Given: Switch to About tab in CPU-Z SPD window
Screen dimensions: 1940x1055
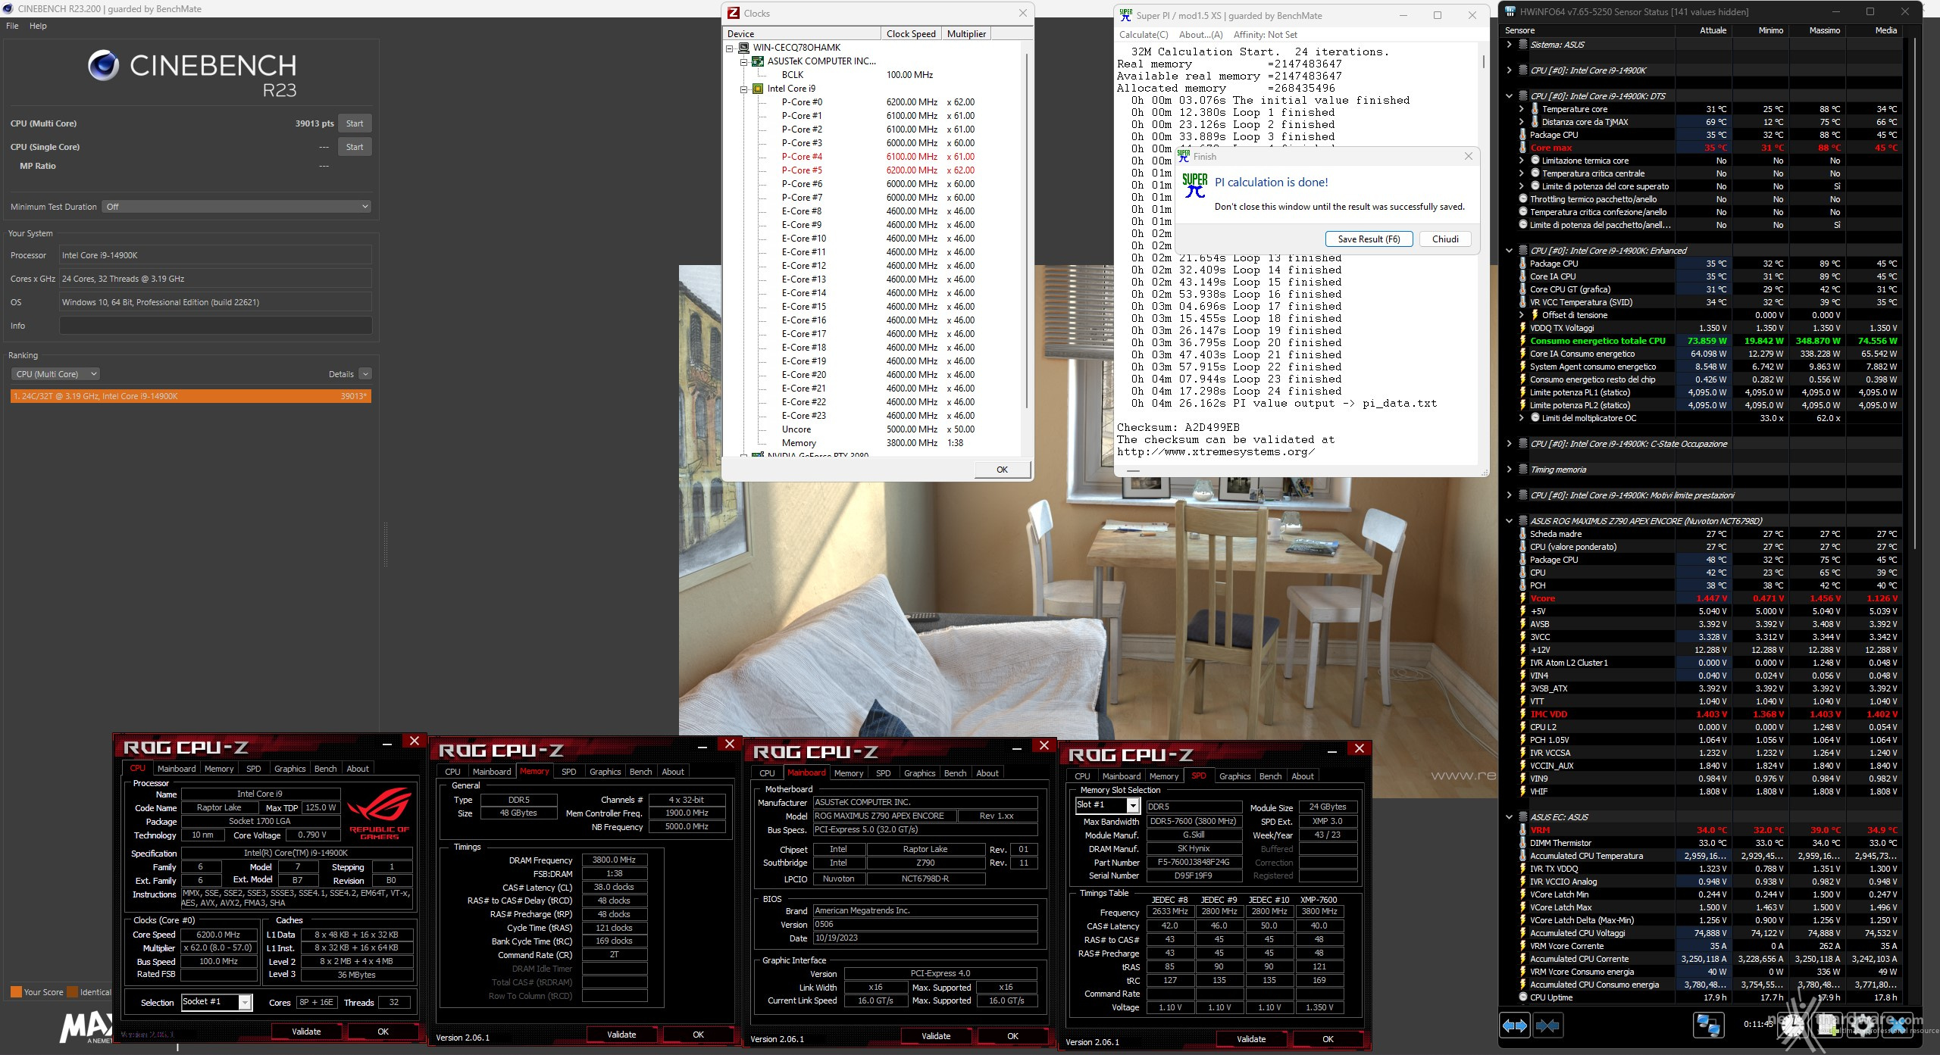Looking at the screenshot, I should click(1302, 776).
